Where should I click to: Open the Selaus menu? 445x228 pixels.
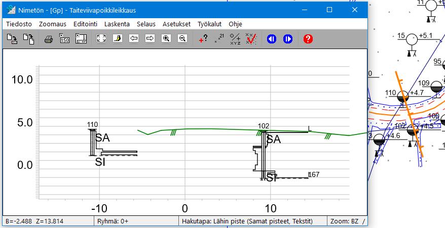(x=146, y=24)
